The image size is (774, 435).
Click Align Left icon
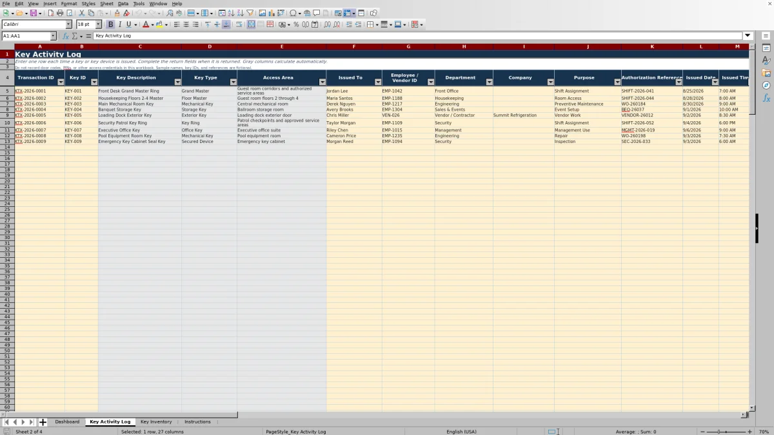[x=177, y=24]
